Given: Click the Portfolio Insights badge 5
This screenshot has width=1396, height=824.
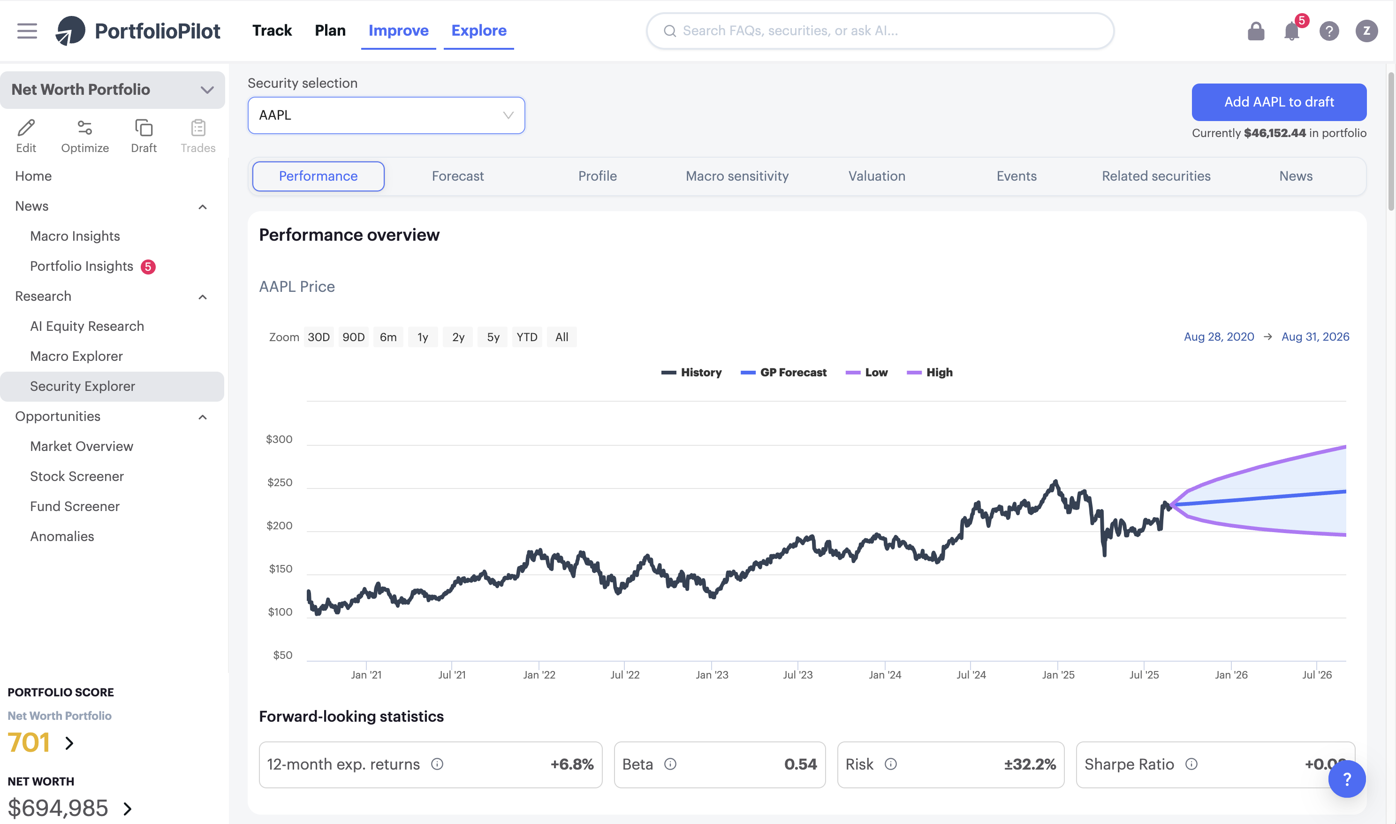Looking at the screenshot, I should pos(148,267).
